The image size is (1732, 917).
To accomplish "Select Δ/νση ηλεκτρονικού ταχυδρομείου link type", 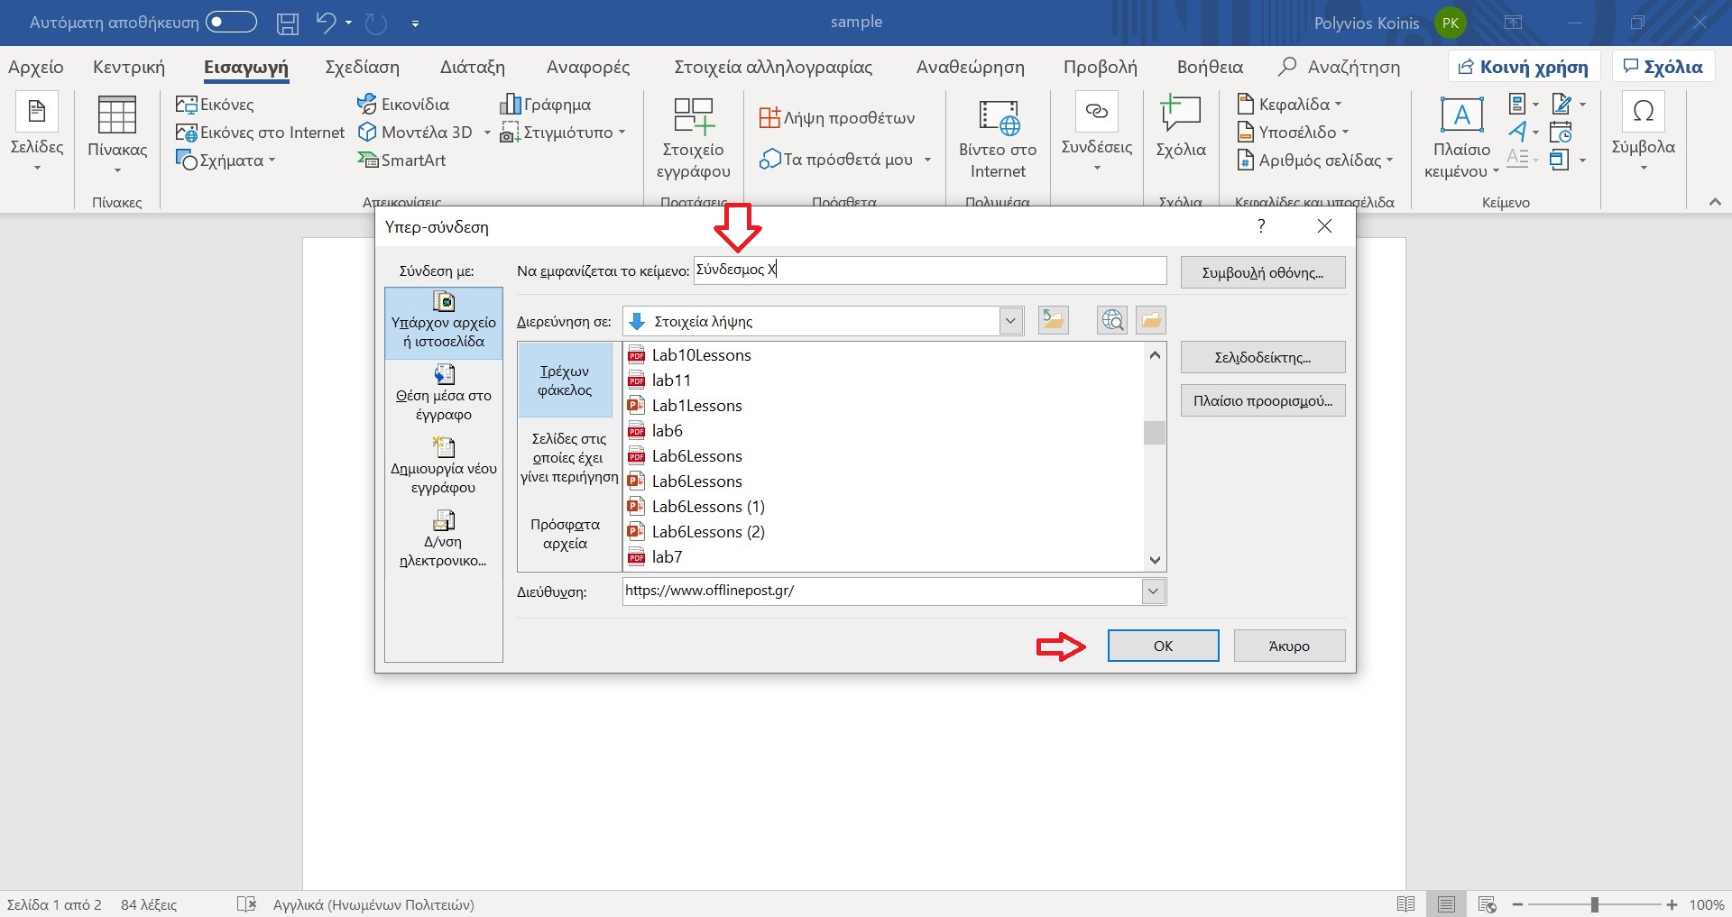I will pyautogui.click(x=444, y=539).
